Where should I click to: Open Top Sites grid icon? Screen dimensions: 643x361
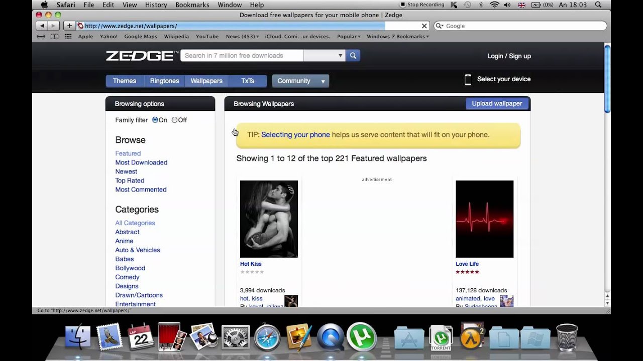point(68,36)
